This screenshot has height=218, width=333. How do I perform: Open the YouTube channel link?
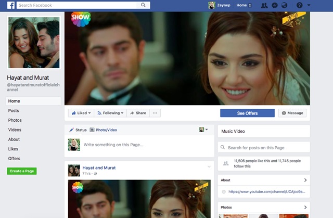click(x=267, y=191)
